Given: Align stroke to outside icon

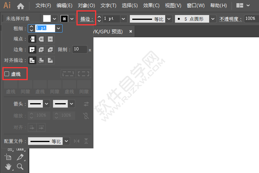Looking at the screenshot, I should tap(50, 60).
